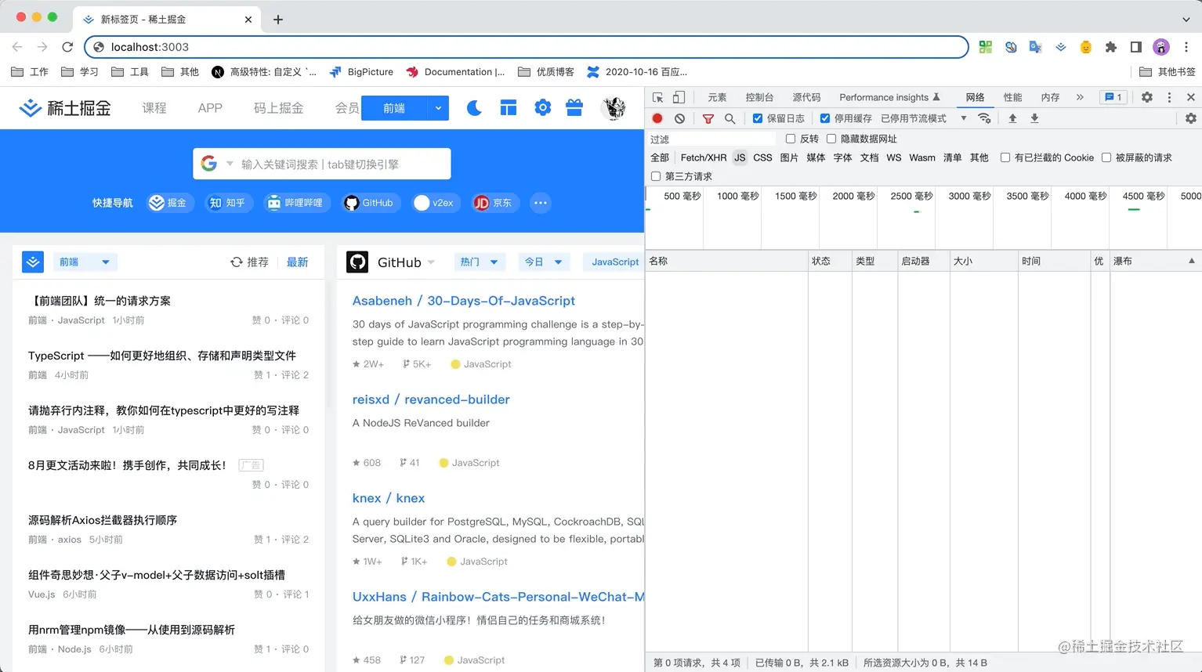Open the 今日 time range dropdown

tap(543, 262)
